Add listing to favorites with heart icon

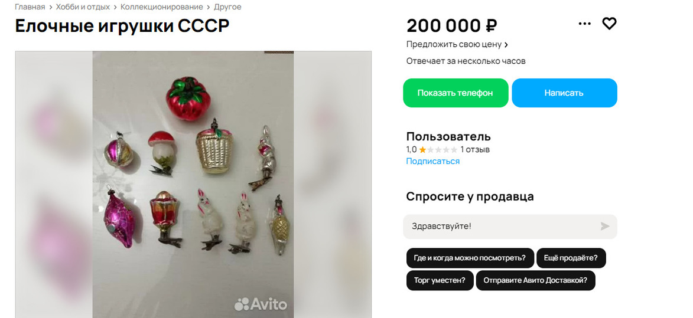[610, 24]
